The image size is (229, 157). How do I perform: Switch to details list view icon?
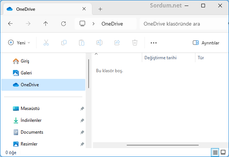(x=215, y=152)
